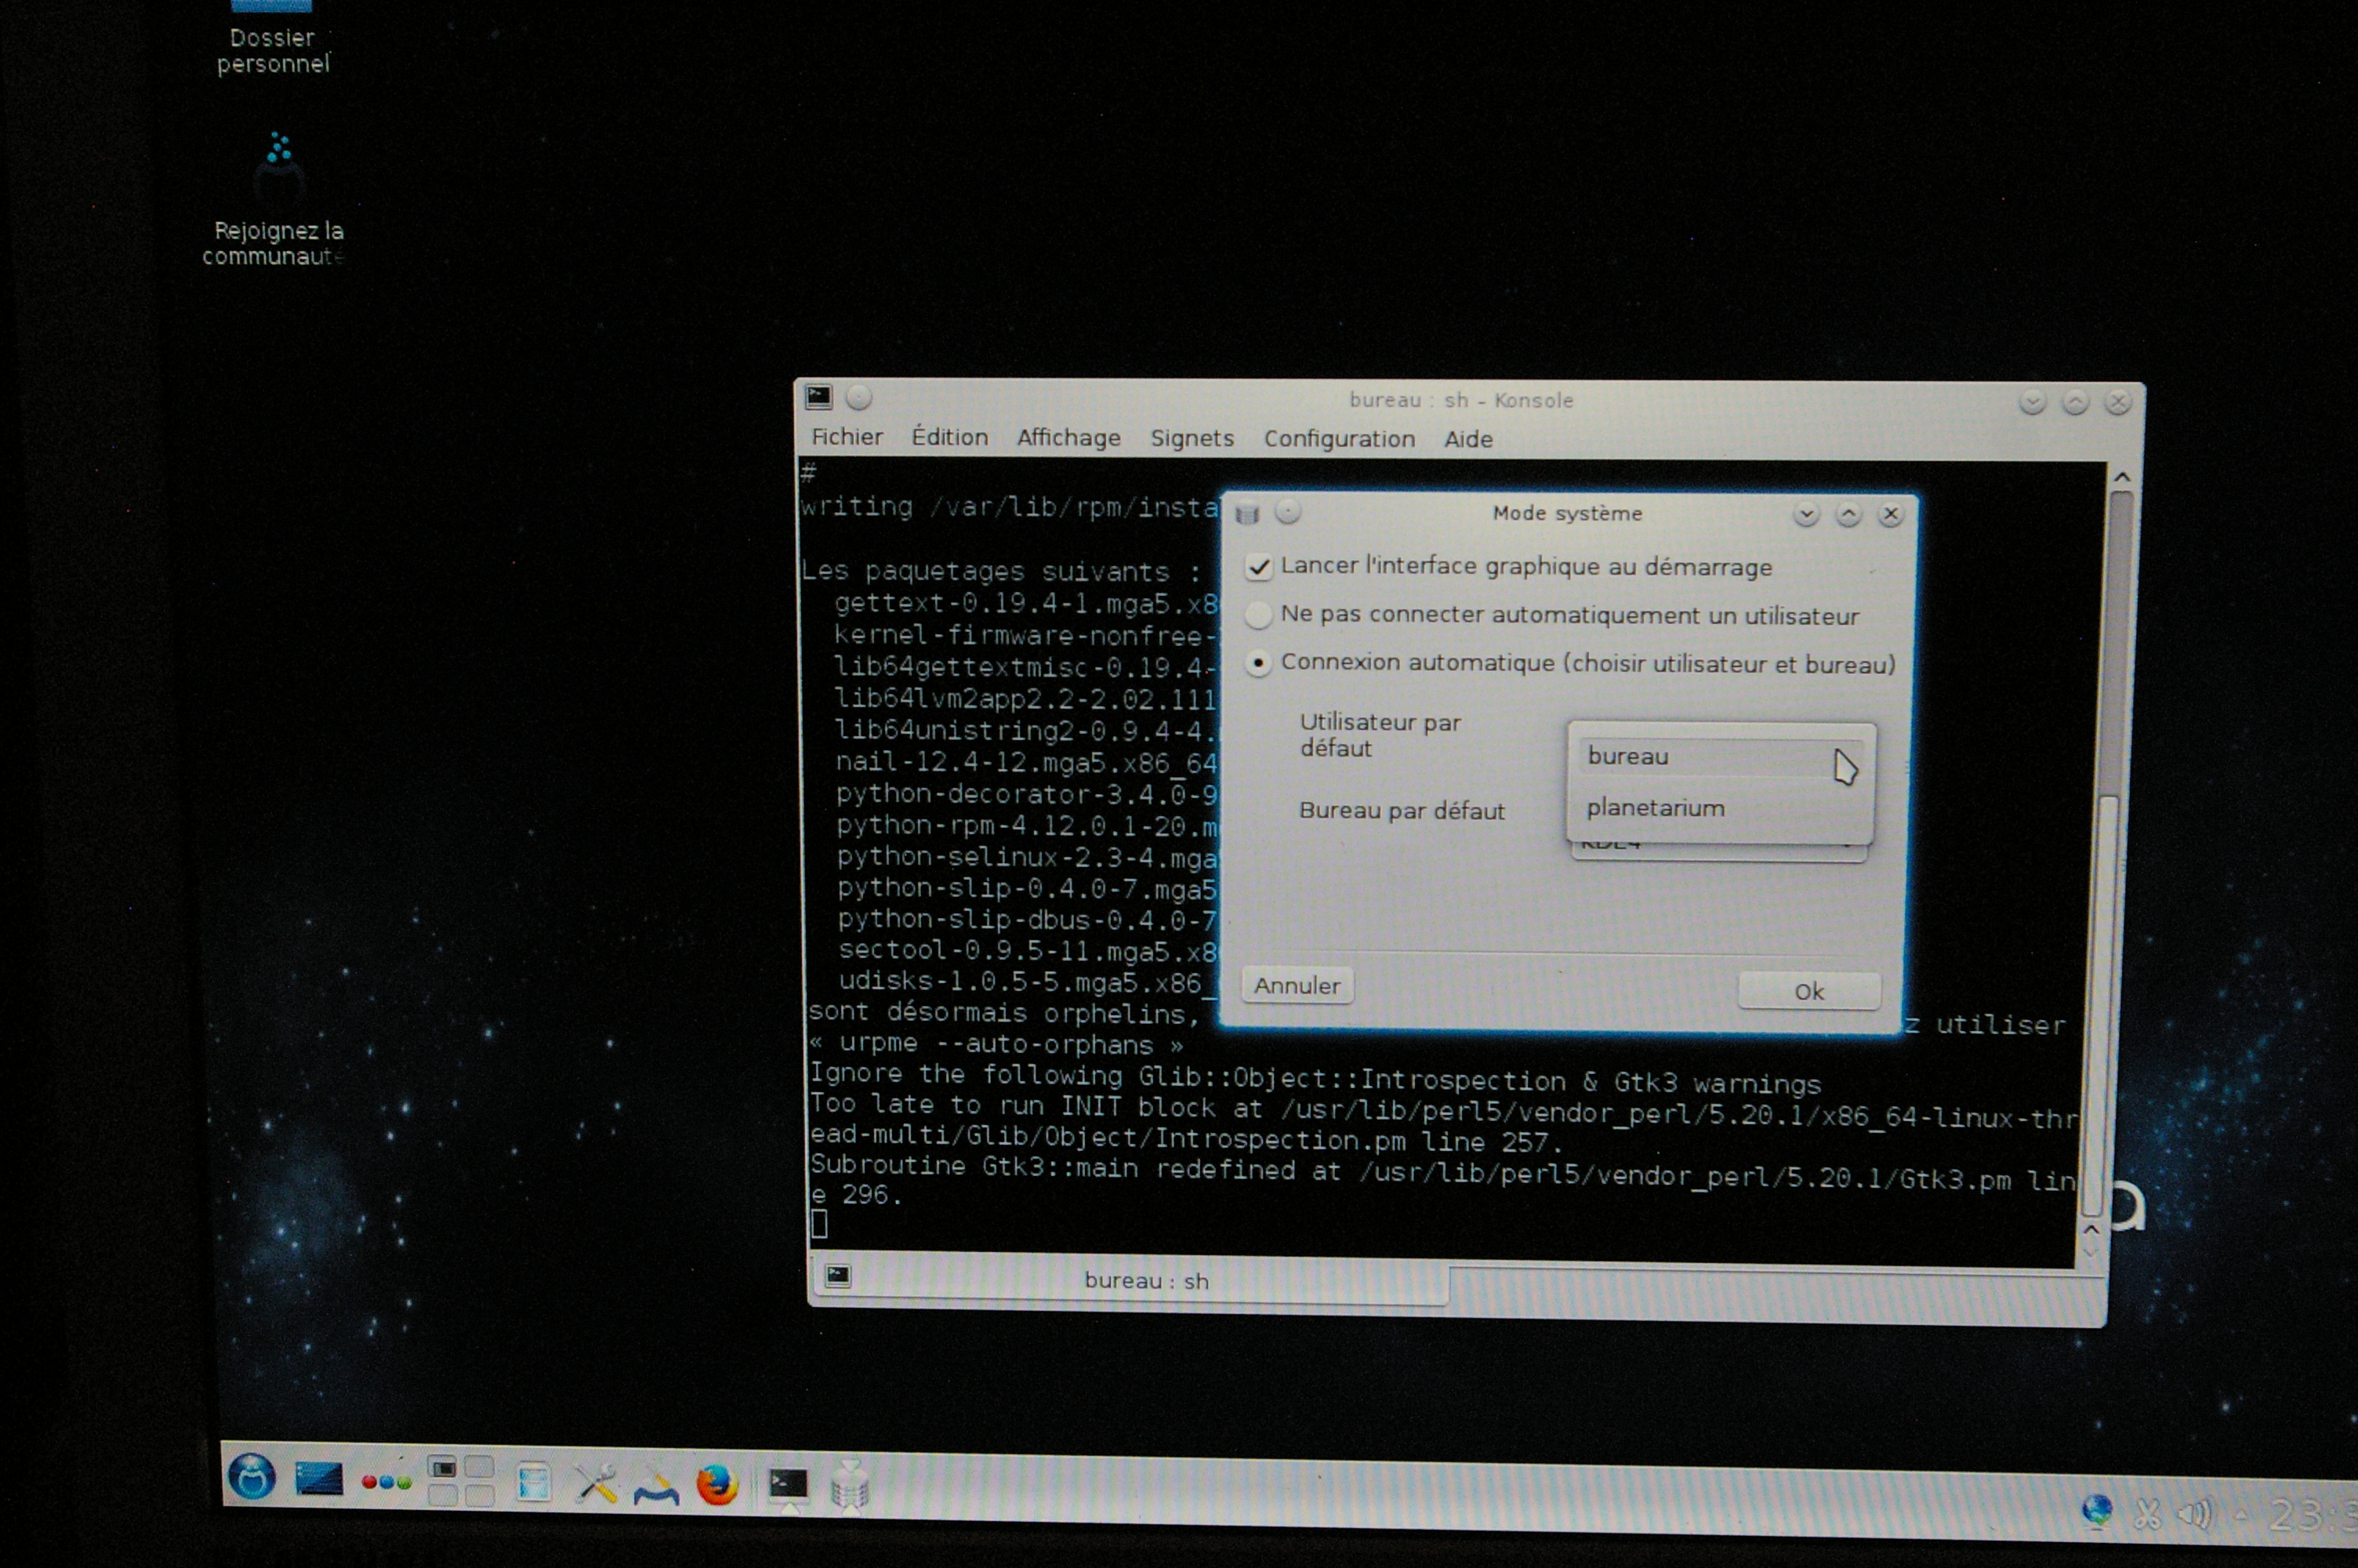
Task: Open the Fichier menu in Konsole
Action: pos(847,437)
